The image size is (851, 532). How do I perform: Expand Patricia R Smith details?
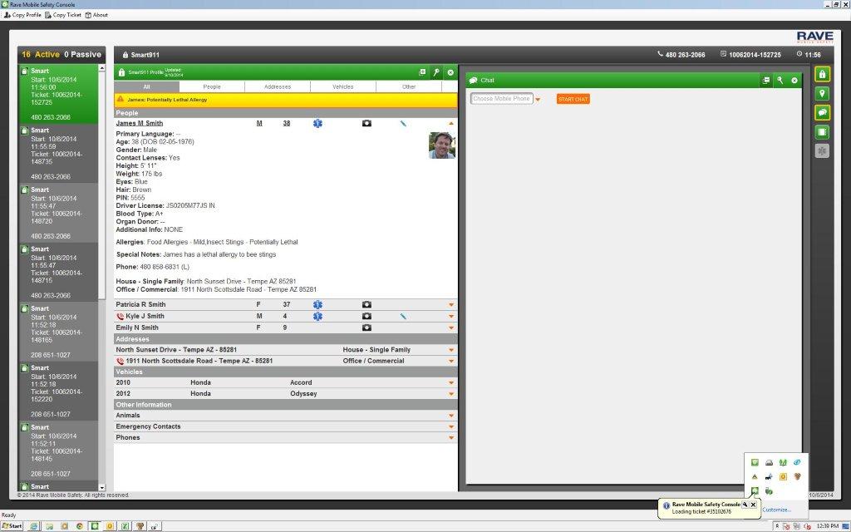[451, 305]
